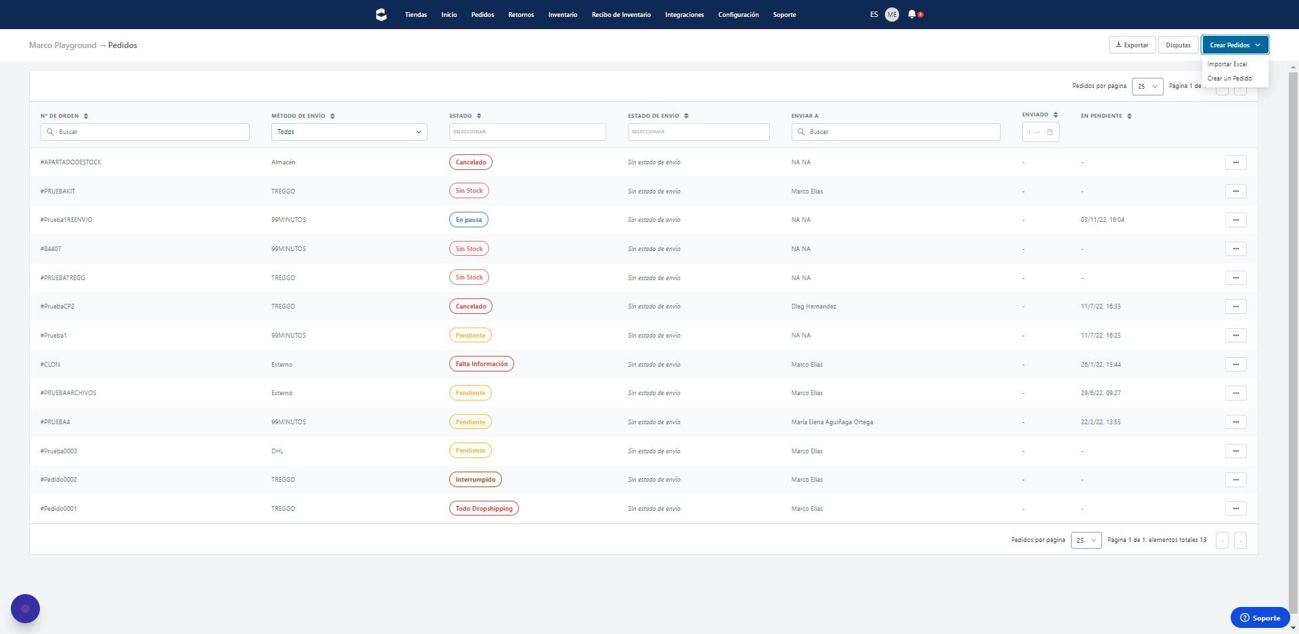The image size is (1299, 634).
Task: Open actions menu for #84407 row
Action: point(1235,248)
